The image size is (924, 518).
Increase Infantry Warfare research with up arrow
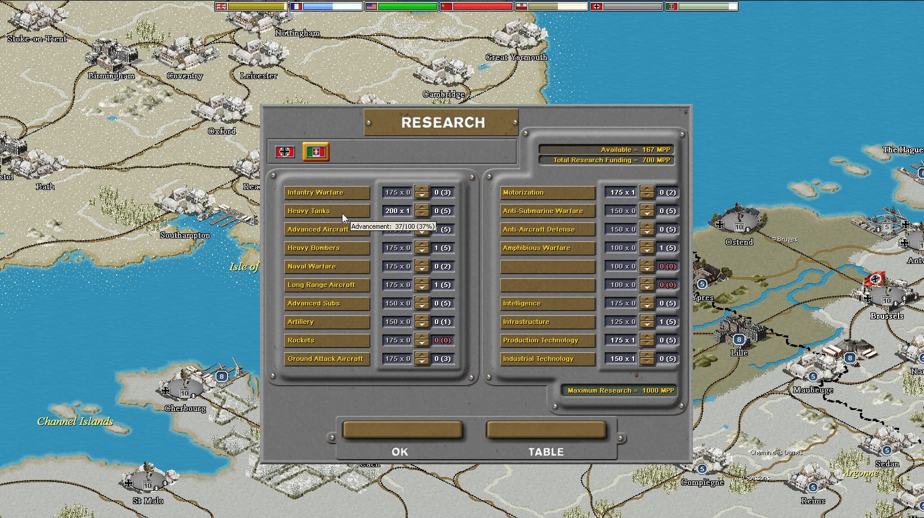click(422, 189)
